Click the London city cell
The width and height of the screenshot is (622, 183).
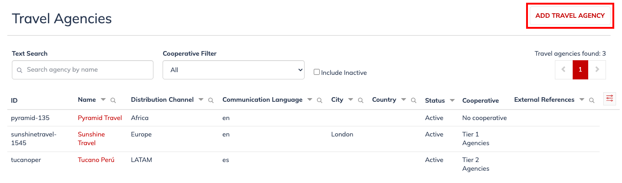[x=342, y=135]
